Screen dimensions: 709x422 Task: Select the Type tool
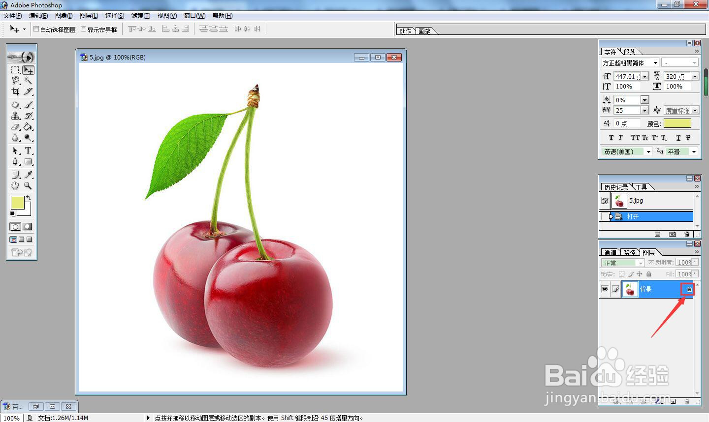tap(28, 150)
